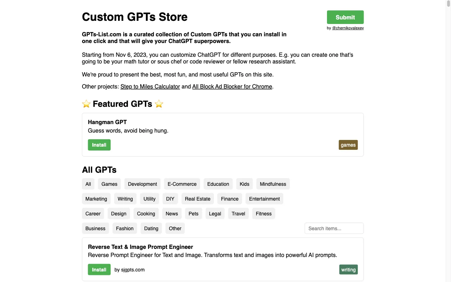The height and width of the screenshot is (282, 451).
Task: Click the All GPTs heading
Action: (x=99, y=170)
